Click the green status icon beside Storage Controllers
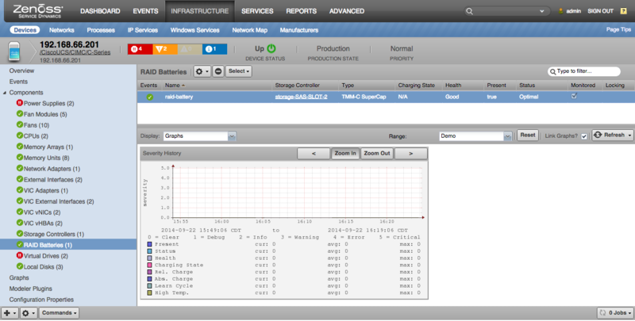The image size is (635, 321). (19, 234)
